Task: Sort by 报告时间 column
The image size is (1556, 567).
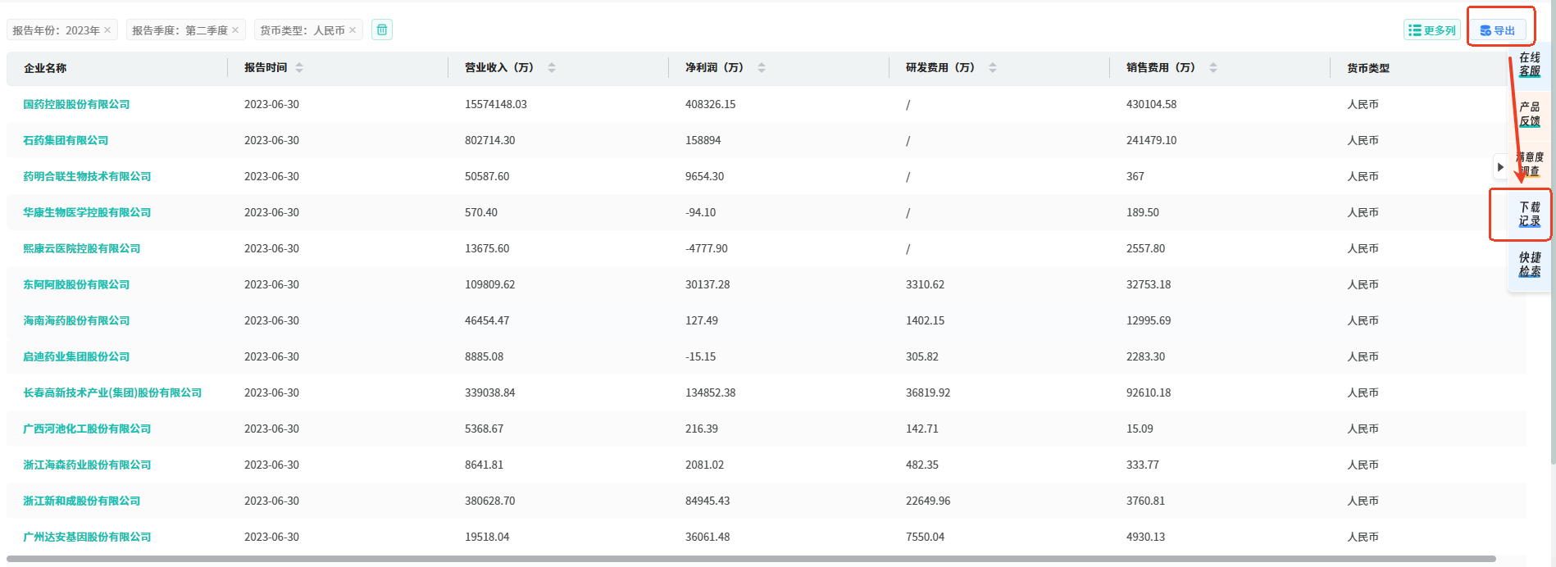Action: pos(299,68)
